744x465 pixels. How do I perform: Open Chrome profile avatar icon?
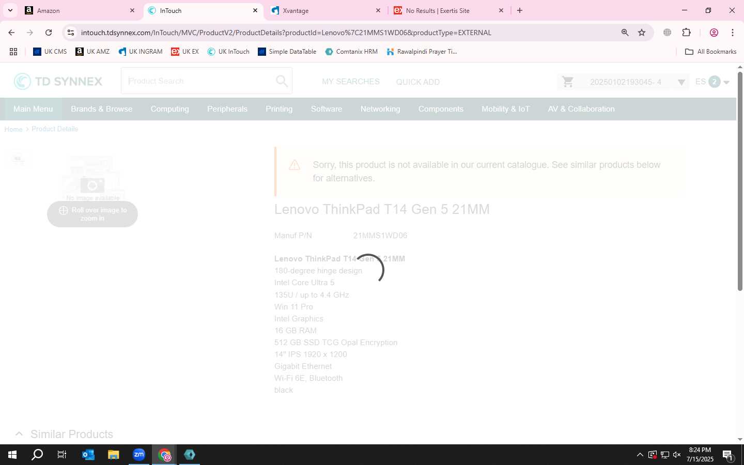(714, 33)
